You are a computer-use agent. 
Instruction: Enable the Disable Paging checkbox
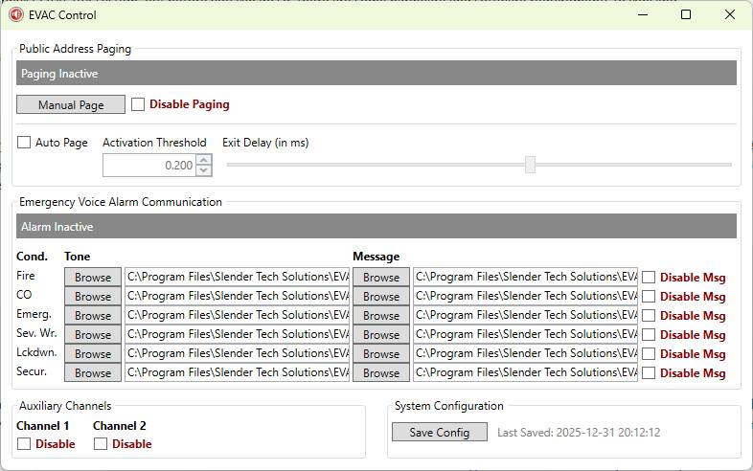(138, 104)
